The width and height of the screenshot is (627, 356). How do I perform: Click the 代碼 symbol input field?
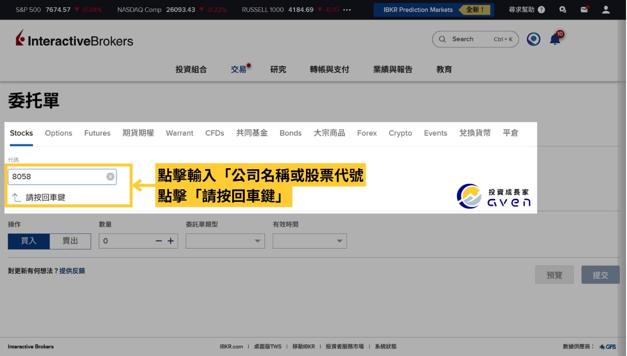tap(62, 177)
